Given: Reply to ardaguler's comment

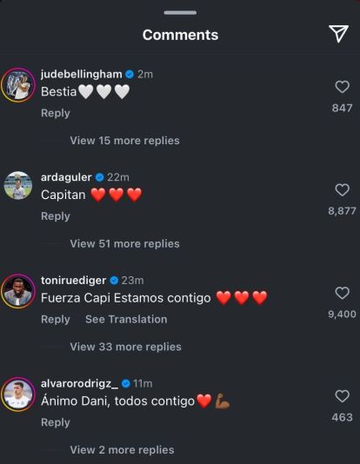Looking at the screenshot, I should click(x=56, y=216).
